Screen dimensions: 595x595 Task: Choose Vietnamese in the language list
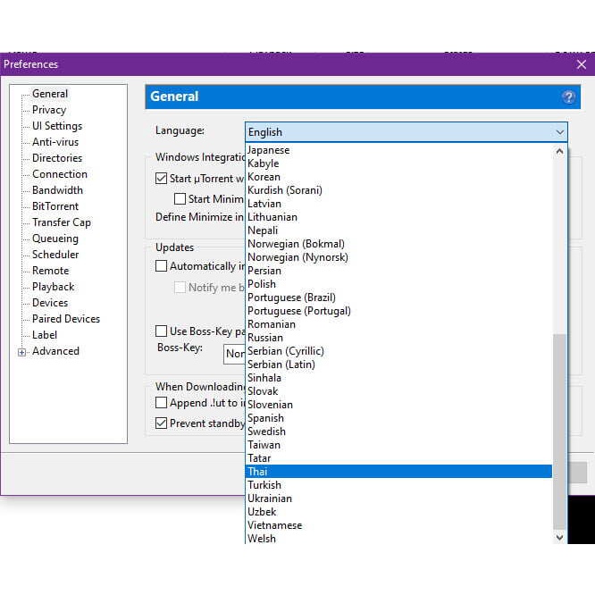(275, 525)
